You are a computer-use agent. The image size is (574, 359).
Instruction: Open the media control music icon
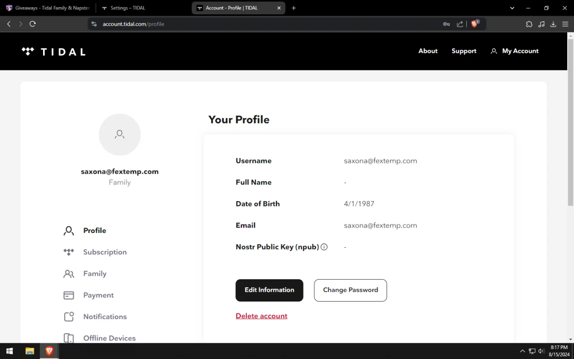click(x=541, y=24)
